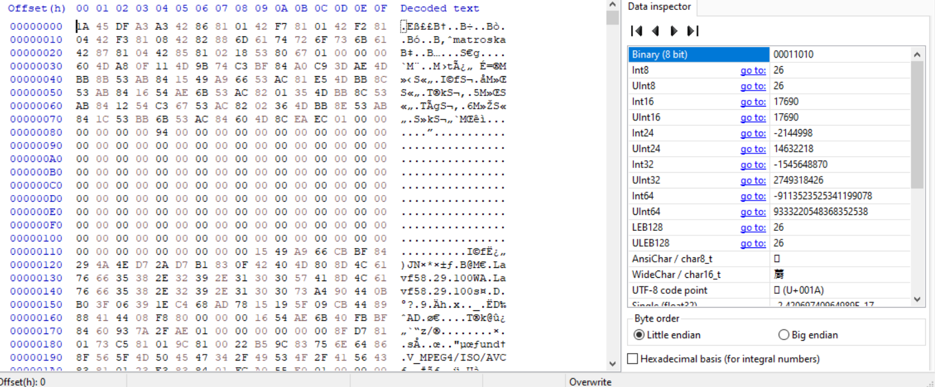Click the previous byte arrow in Data inspector
This screenshot has height=387, width=935.
point(656,31)
